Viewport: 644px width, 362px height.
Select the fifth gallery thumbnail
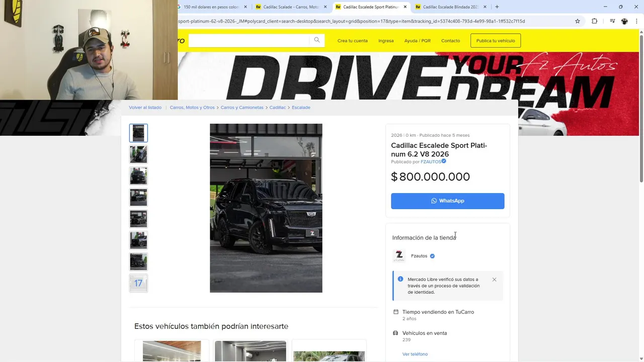click(x=138, y=219)
